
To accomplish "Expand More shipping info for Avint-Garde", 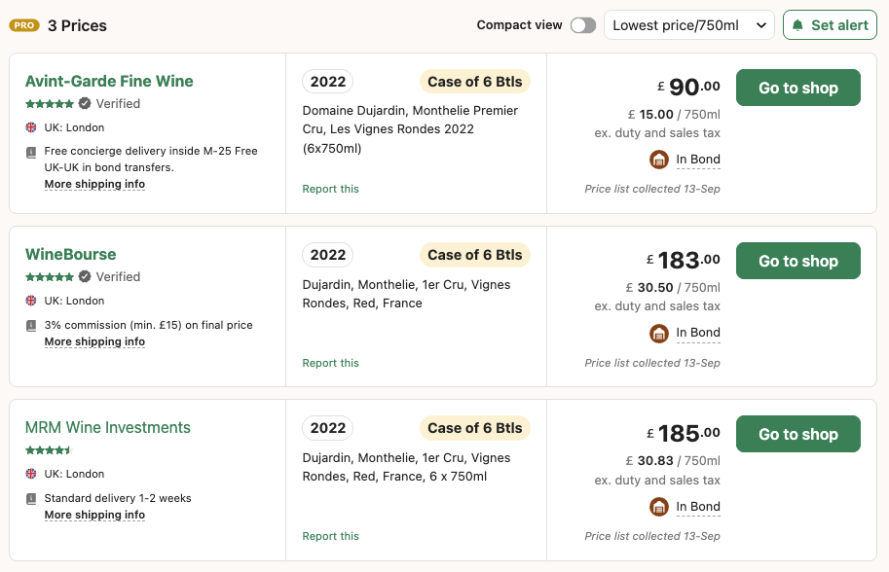I will [x=94, y=184].
